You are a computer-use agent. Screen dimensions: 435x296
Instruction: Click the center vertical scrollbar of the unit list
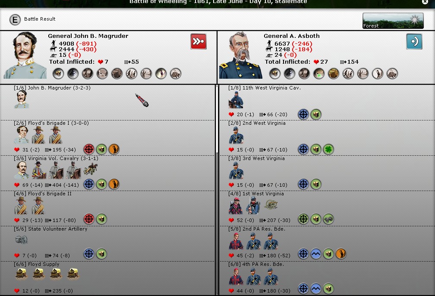217,120
